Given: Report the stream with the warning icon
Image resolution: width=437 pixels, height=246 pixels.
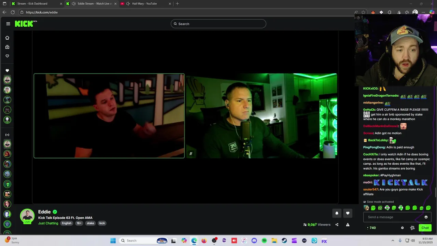Looking at the screenshot, I should point(348,224).
